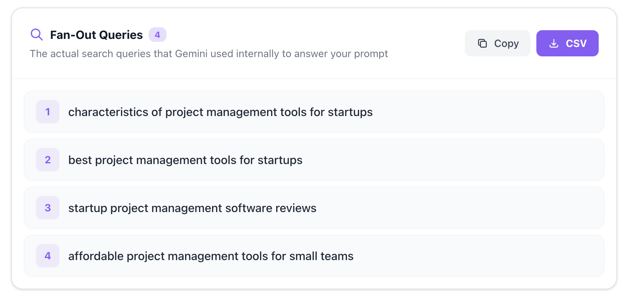
Task: Click the copy-to-clipboard icon on Copy button
Action: point(482,43)
